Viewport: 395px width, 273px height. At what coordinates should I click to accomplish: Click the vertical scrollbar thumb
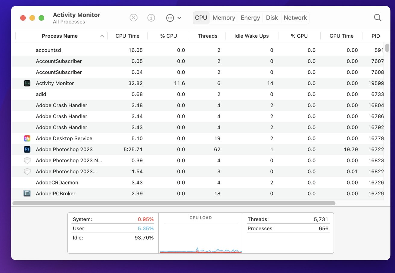point(387,48)
